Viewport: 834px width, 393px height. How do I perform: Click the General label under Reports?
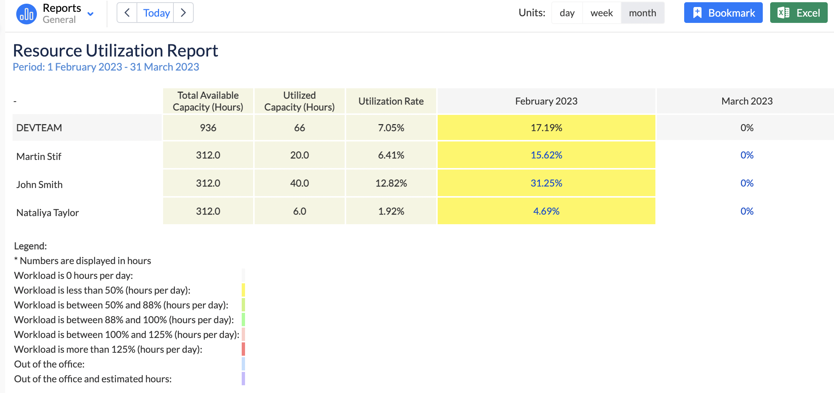tap(59, 19)
